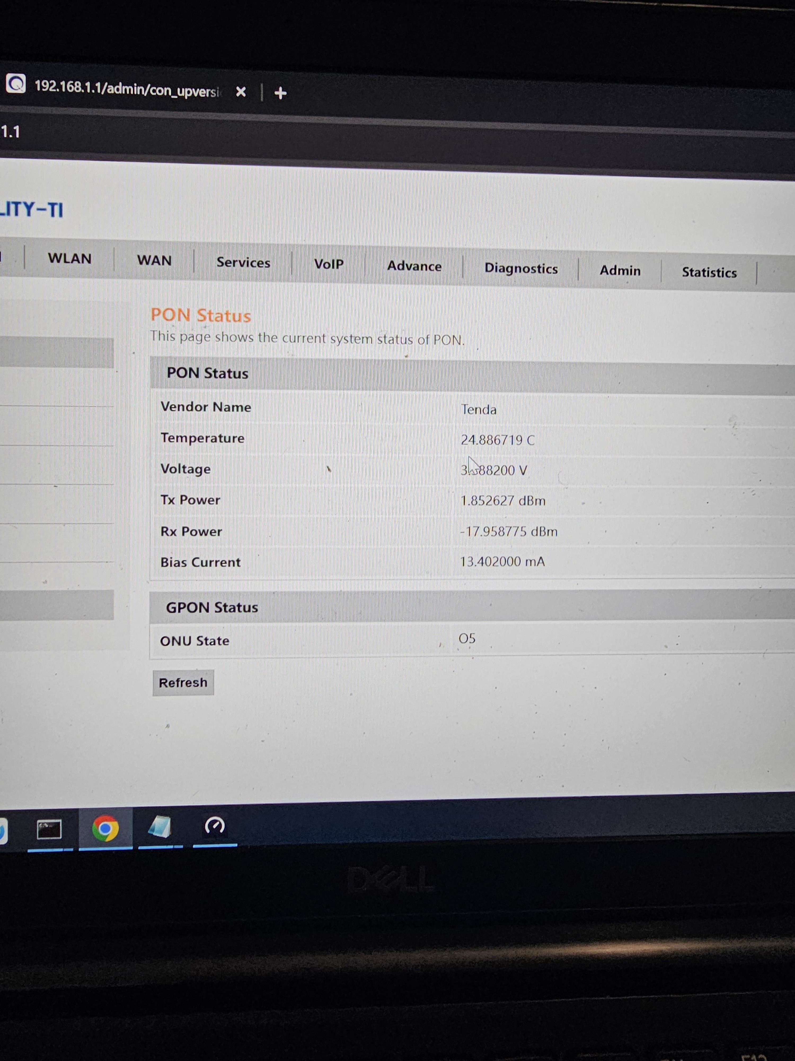Switch to the VoIP tab
795x1061 pixels.
(x=329, y=264)
